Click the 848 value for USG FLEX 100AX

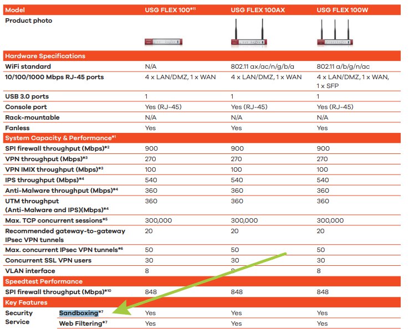237,292
